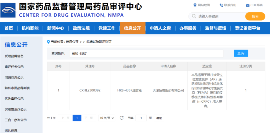Open the 政策法规 menu
270x133 pixels.
[x=81, y=28]
